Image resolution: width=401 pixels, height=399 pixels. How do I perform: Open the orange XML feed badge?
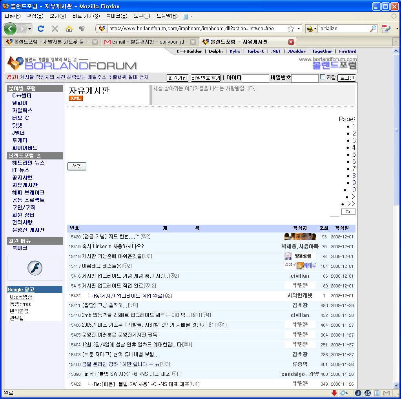(76, 98)
